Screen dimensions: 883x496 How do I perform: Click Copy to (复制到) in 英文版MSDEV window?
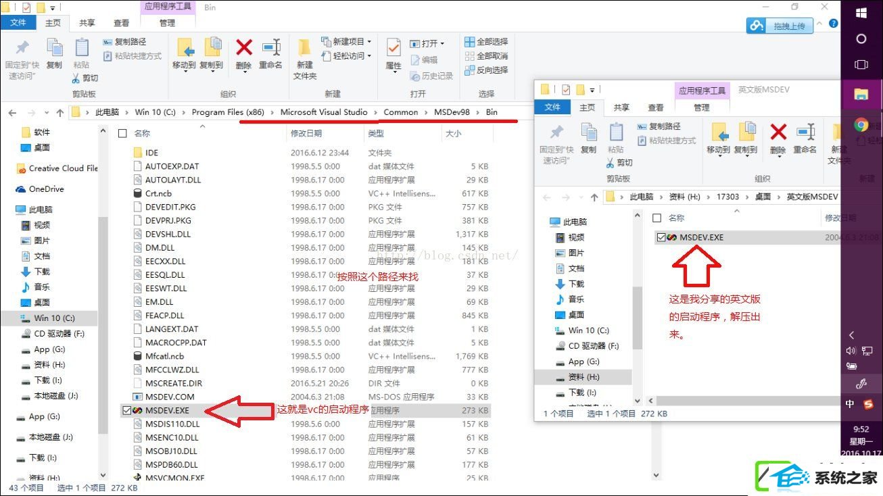click(746, 139)
